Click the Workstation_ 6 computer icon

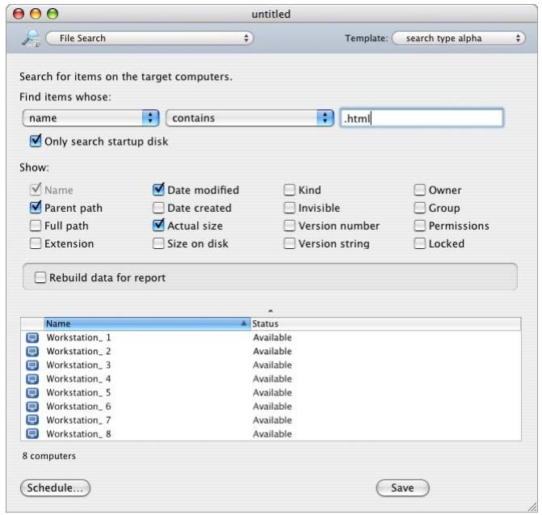click(32, 406)
